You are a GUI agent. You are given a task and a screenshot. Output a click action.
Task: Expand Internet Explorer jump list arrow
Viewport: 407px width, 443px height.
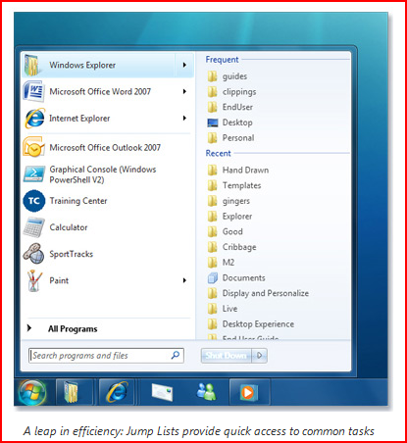pyautogui.click(x=184, y=118)
